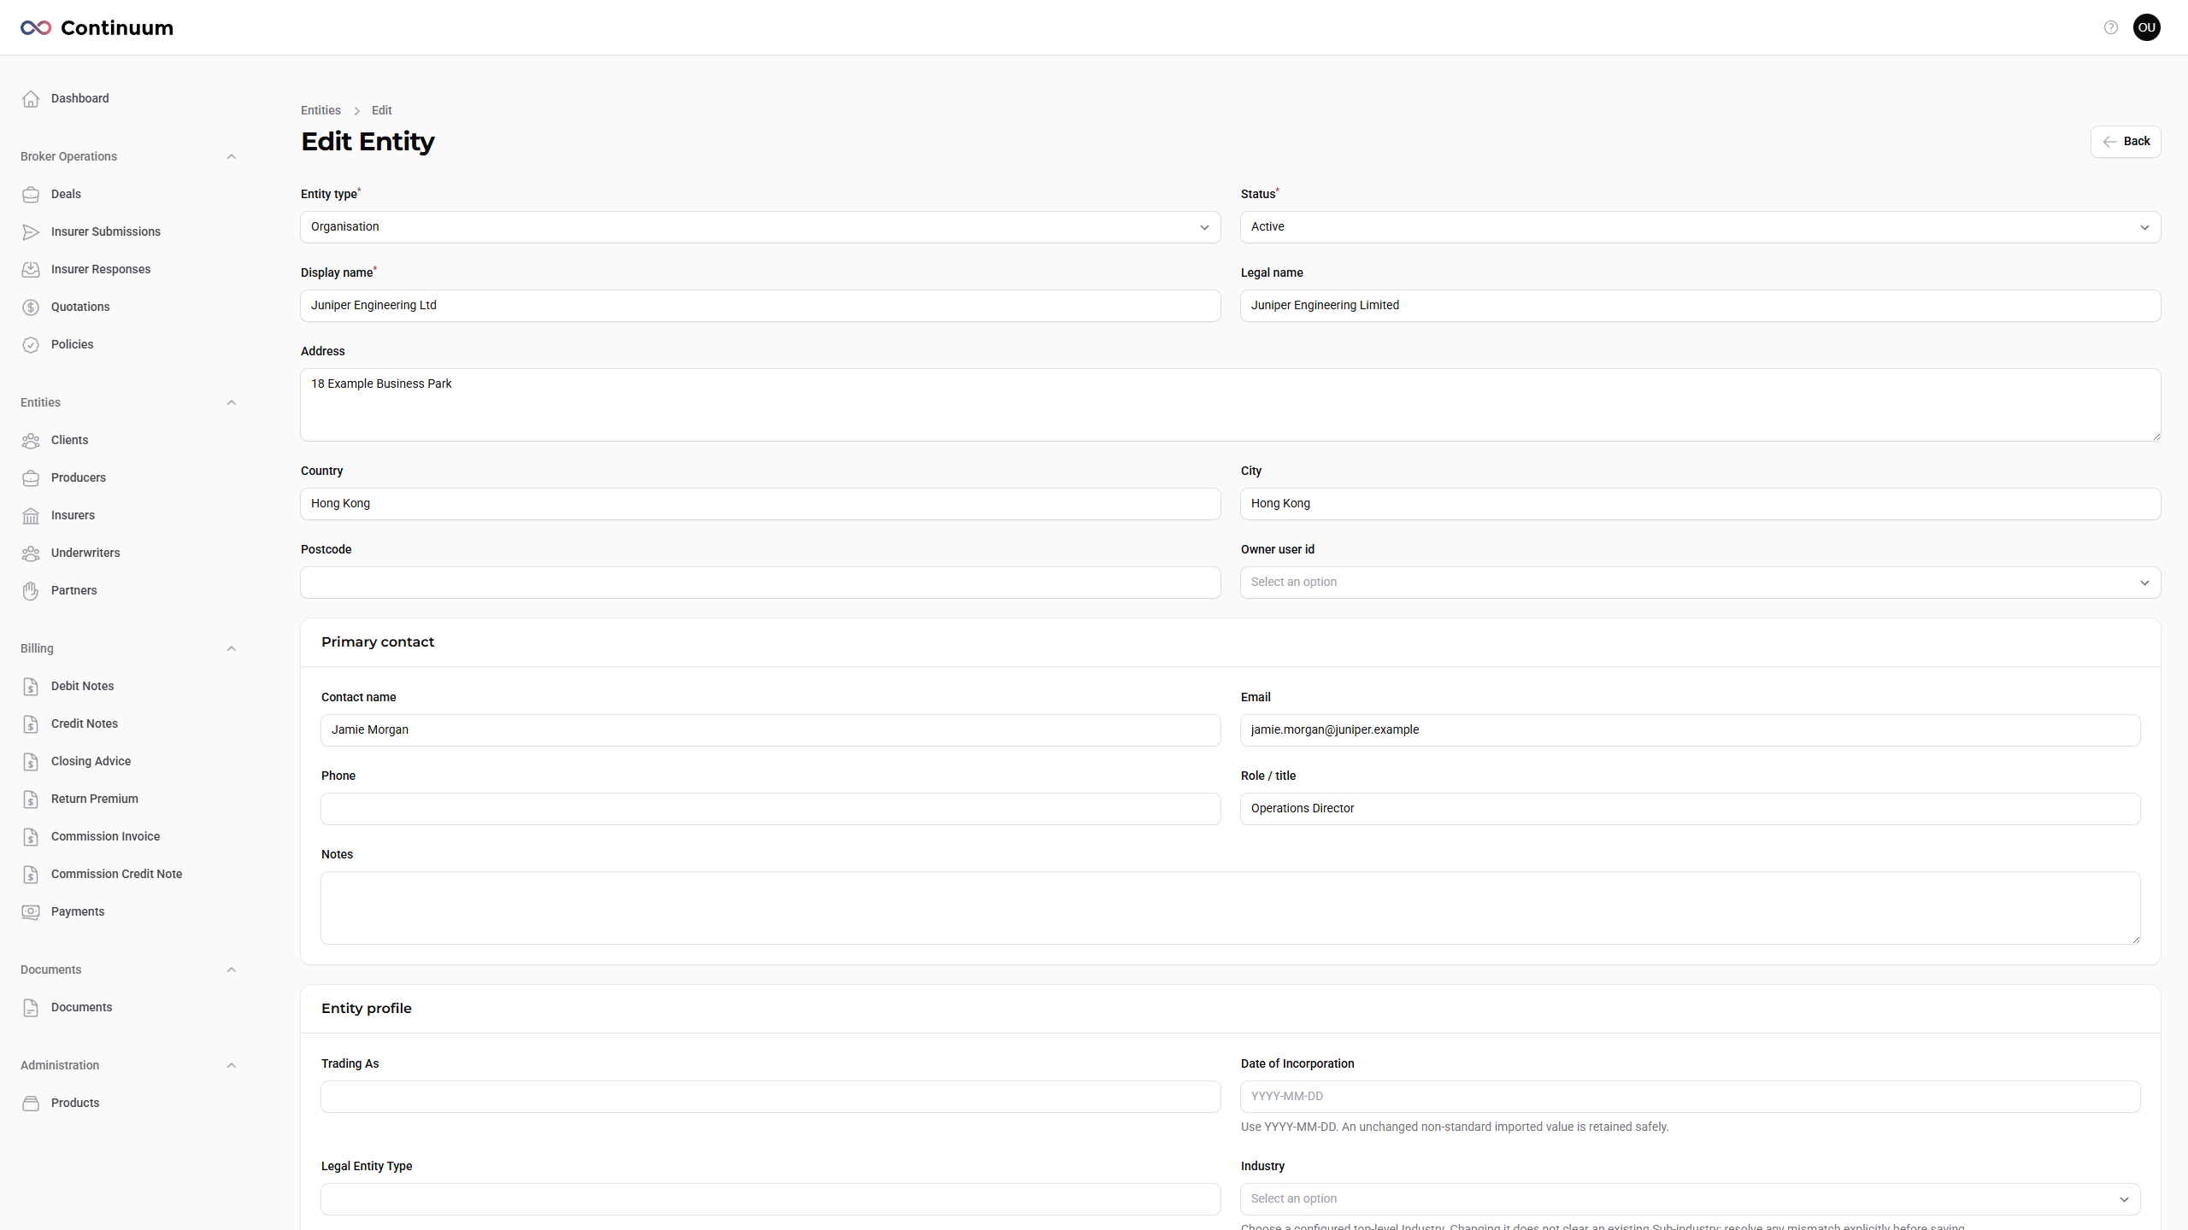The image size is (2188, 1230).
Task: Click the Display name input field
Action: click(x=760, y=306)
